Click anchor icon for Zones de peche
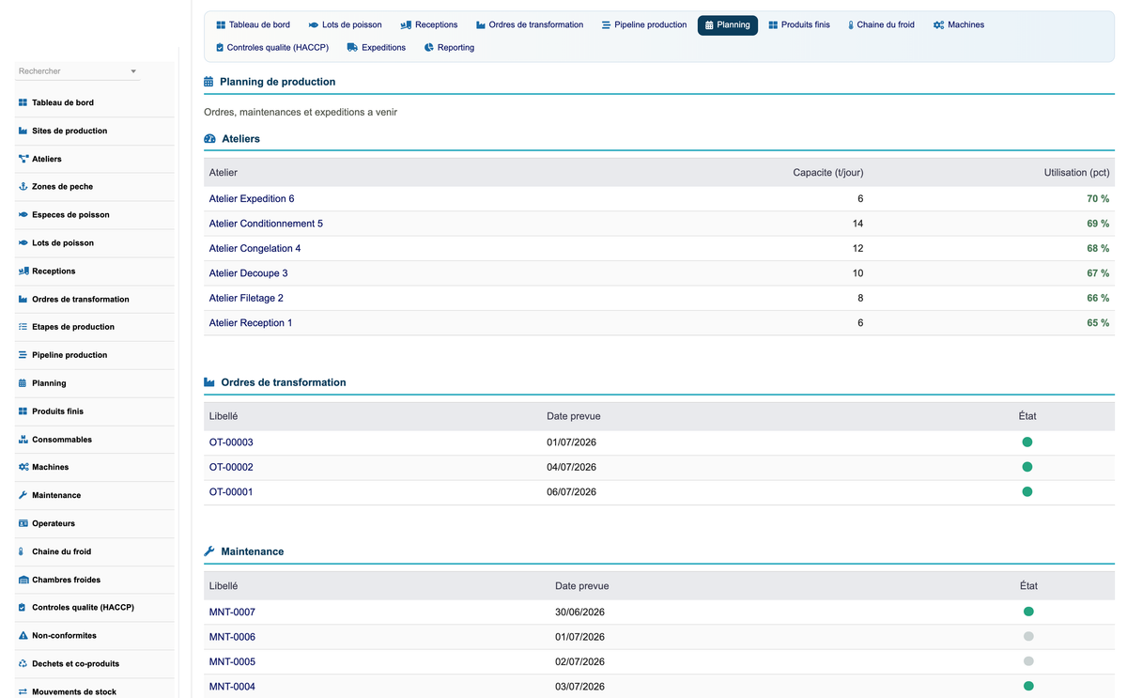The height and width of the screenshot is (698, 1127). click(x=23, y=187)
